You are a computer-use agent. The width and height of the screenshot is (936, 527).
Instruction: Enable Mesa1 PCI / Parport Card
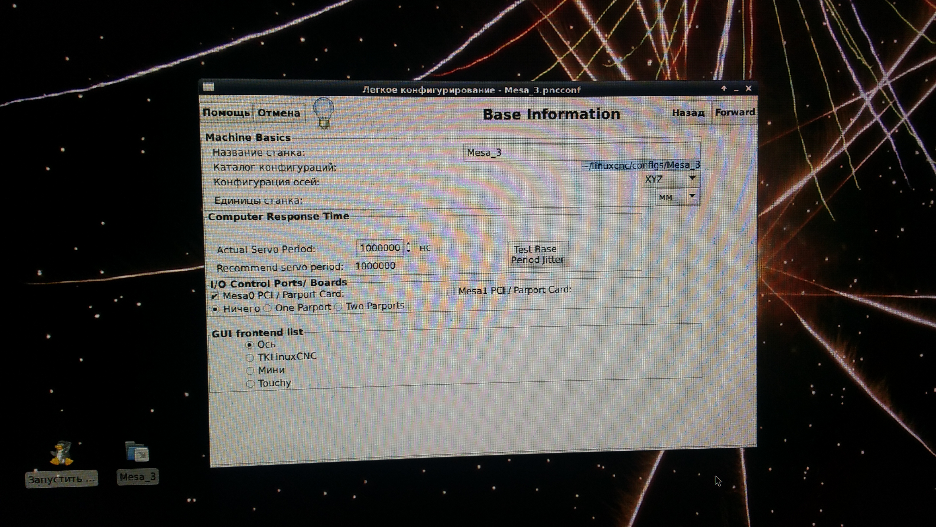tap(451, 291)
